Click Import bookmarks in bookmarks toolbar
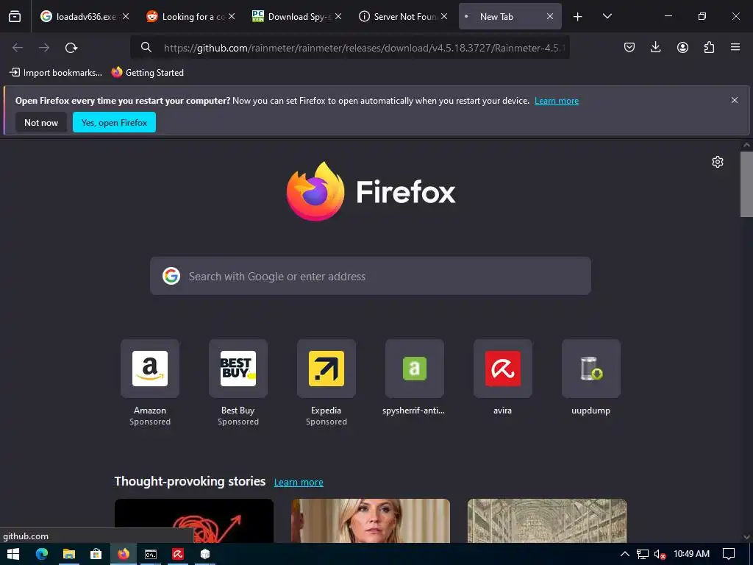The width and height of the screenshot is (753, 565). [x=56, y=73]
